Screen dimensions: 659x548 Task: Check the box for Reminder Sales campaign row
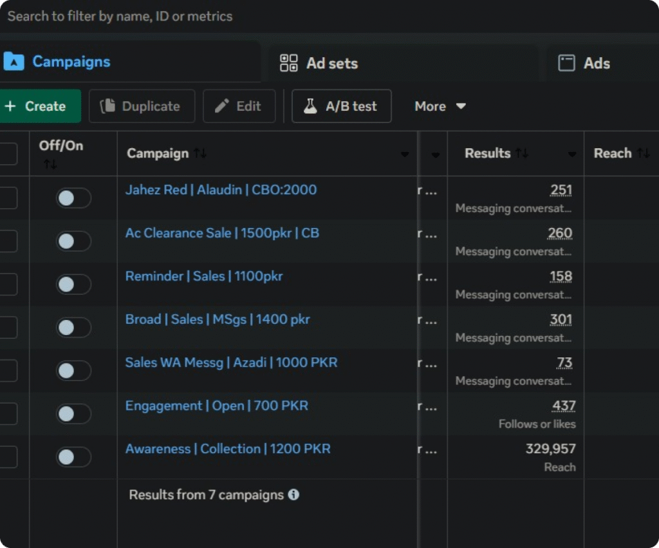pyautogui.click(x=8, y=284)
